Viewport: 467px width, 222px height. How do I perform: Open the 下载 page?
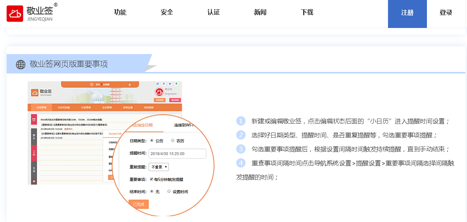(307, 12)
